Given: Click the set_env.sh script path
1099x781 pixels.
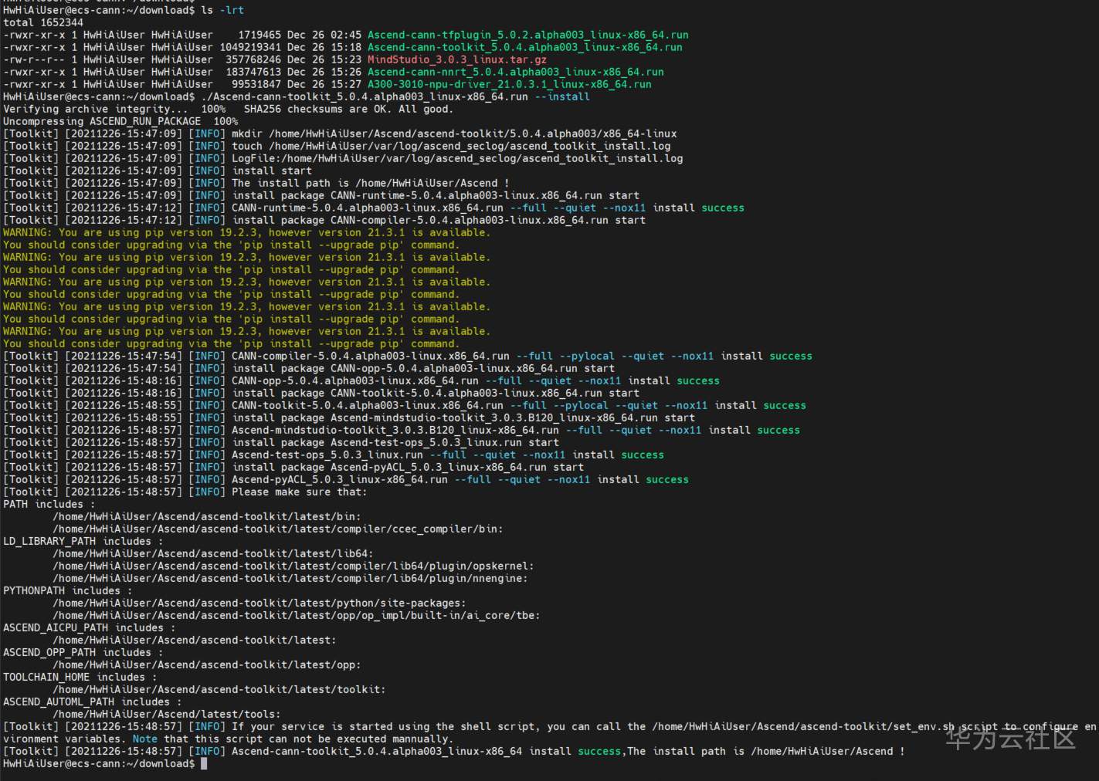Looking at the screenshot, I should [803, 726].
